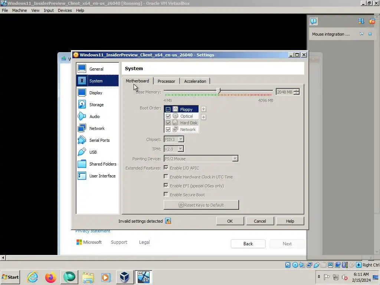Image resolution: width=380 pixels, height=285 pixels.
Task: Click Reset Keys to Default button
Action: 201,205
